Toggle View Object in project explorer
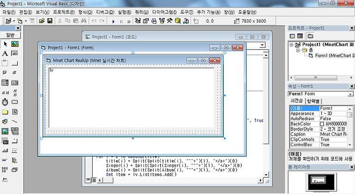Viewport: 355px width, 194px height. (x=300, y=36)
